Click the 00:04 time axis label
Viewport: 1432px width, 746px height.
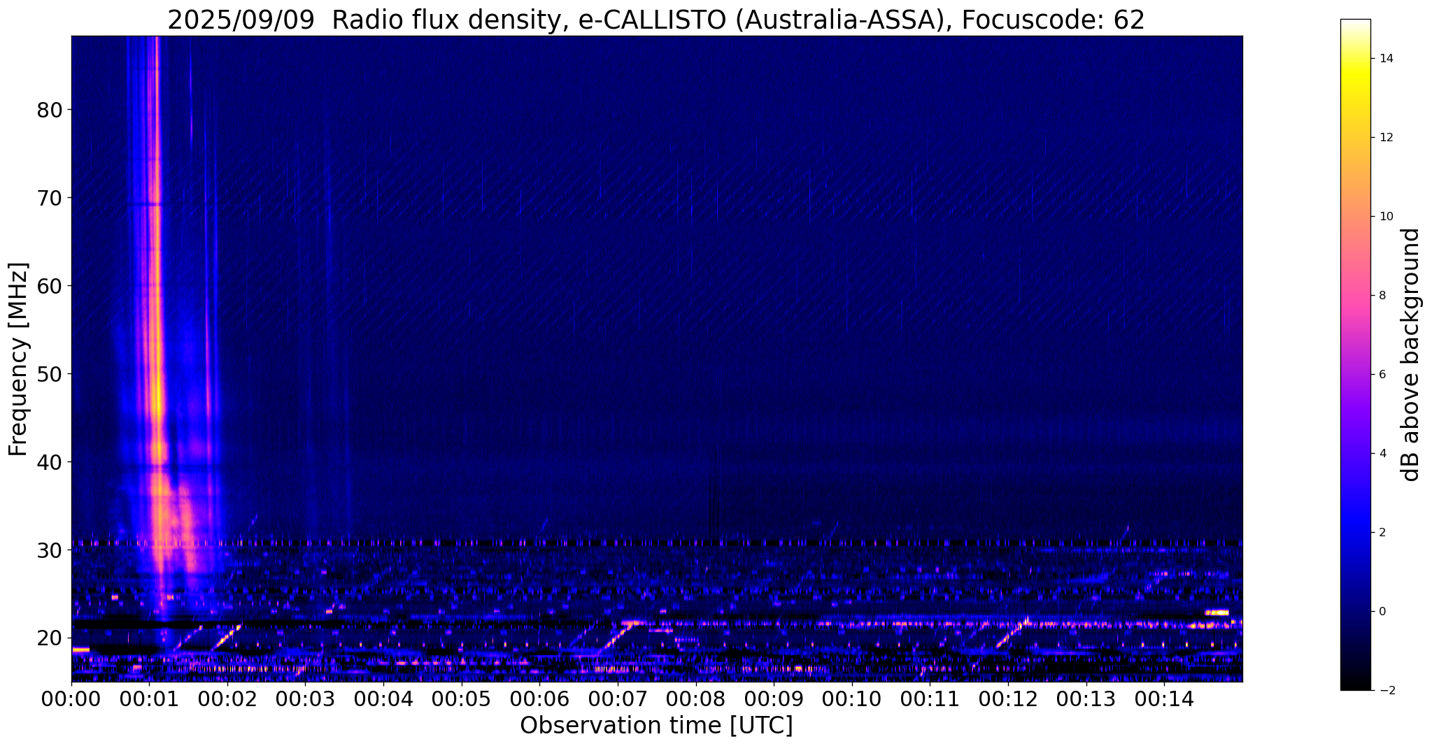tap(384, 698)
